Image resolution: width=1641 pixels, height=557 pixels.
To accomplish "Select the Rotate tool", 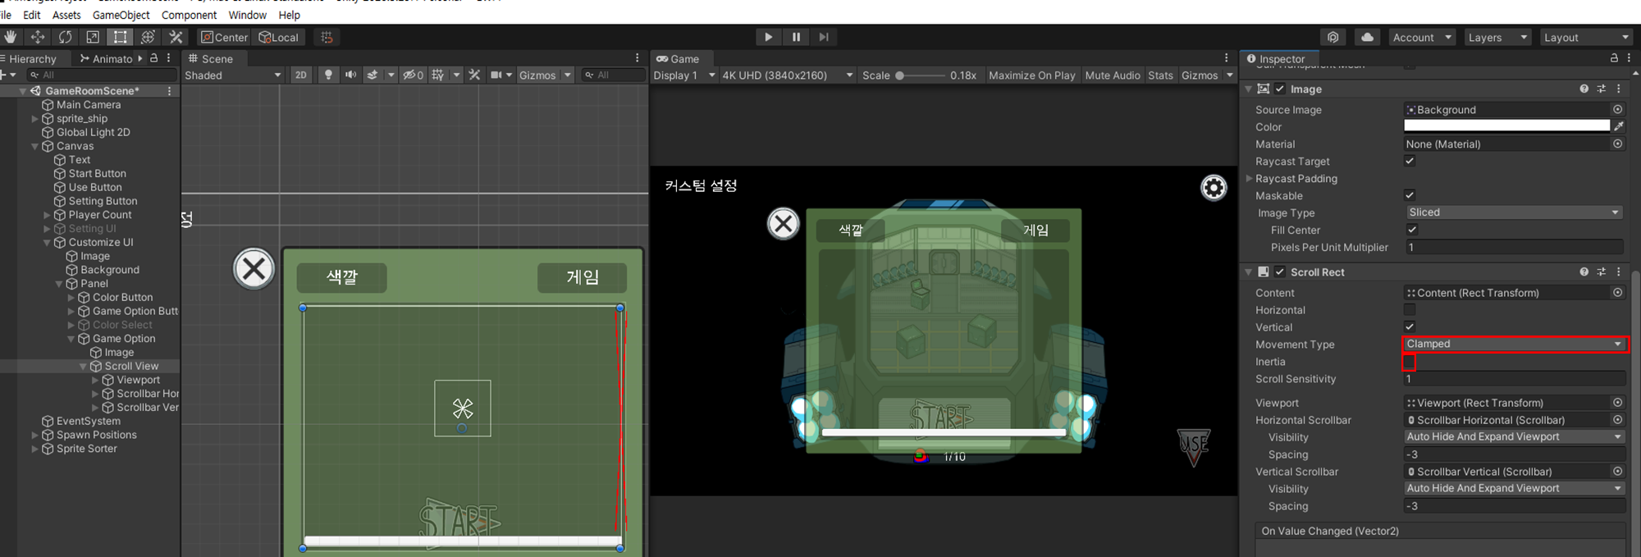I will [x=65, y=37].
